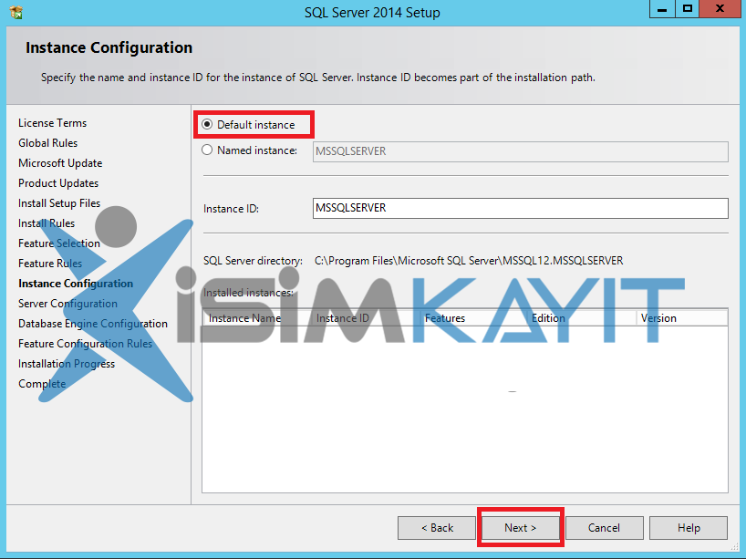Open the Product Updates step
The image size is (746, 559).
(x=58, y=183)
